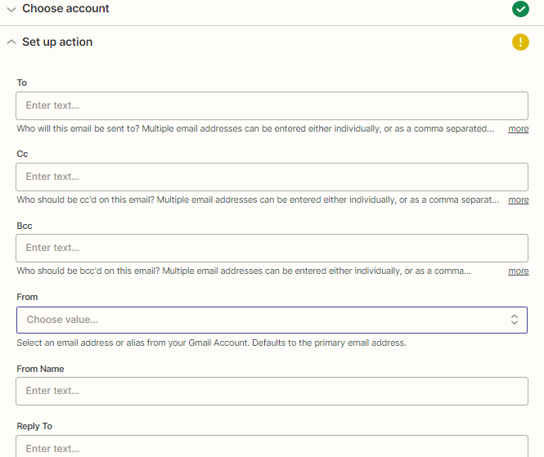Open the From Choose value dropdown

[272, 320]
